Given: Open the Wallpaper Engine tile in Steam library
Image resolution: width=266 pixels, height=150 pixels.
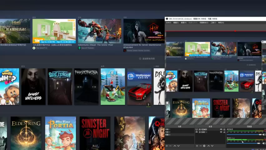Looking at the screenshot, I should (x=139, y=87).
